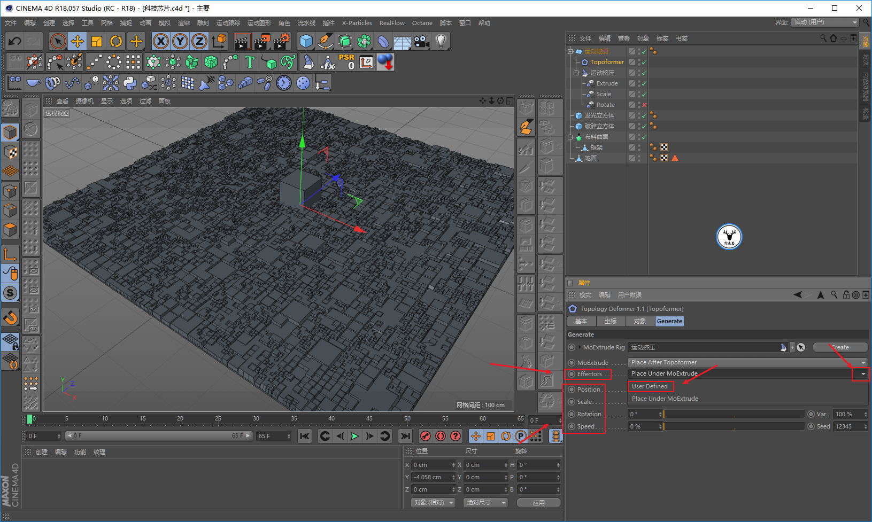Activate the Rotate tool
Viewport: 872px width, 522px height.
pos(116,41)
